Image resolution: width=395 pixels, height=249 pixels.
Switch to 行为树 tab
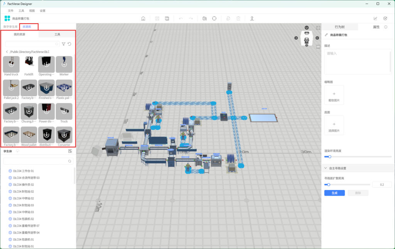click(339, 27)
